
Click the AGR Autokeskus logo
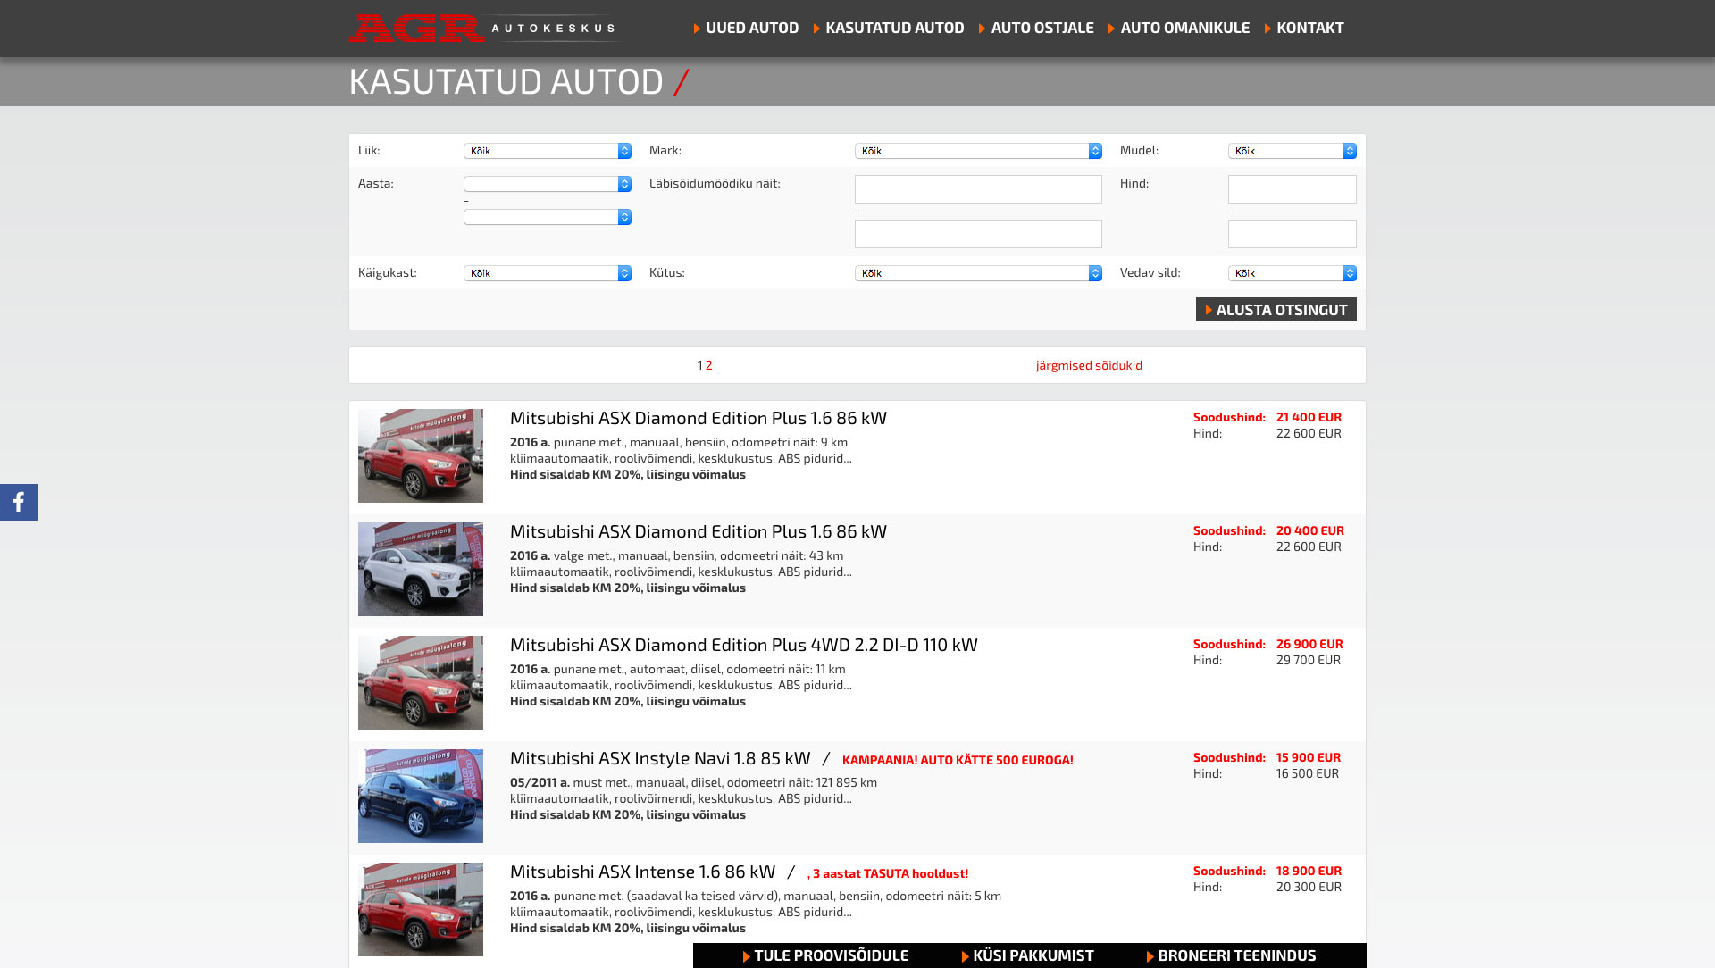pos(483,28)
